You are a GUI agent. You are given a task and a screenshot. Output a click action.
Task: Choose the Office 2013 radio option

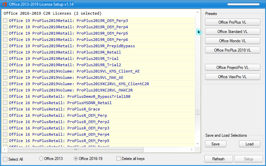41,159
